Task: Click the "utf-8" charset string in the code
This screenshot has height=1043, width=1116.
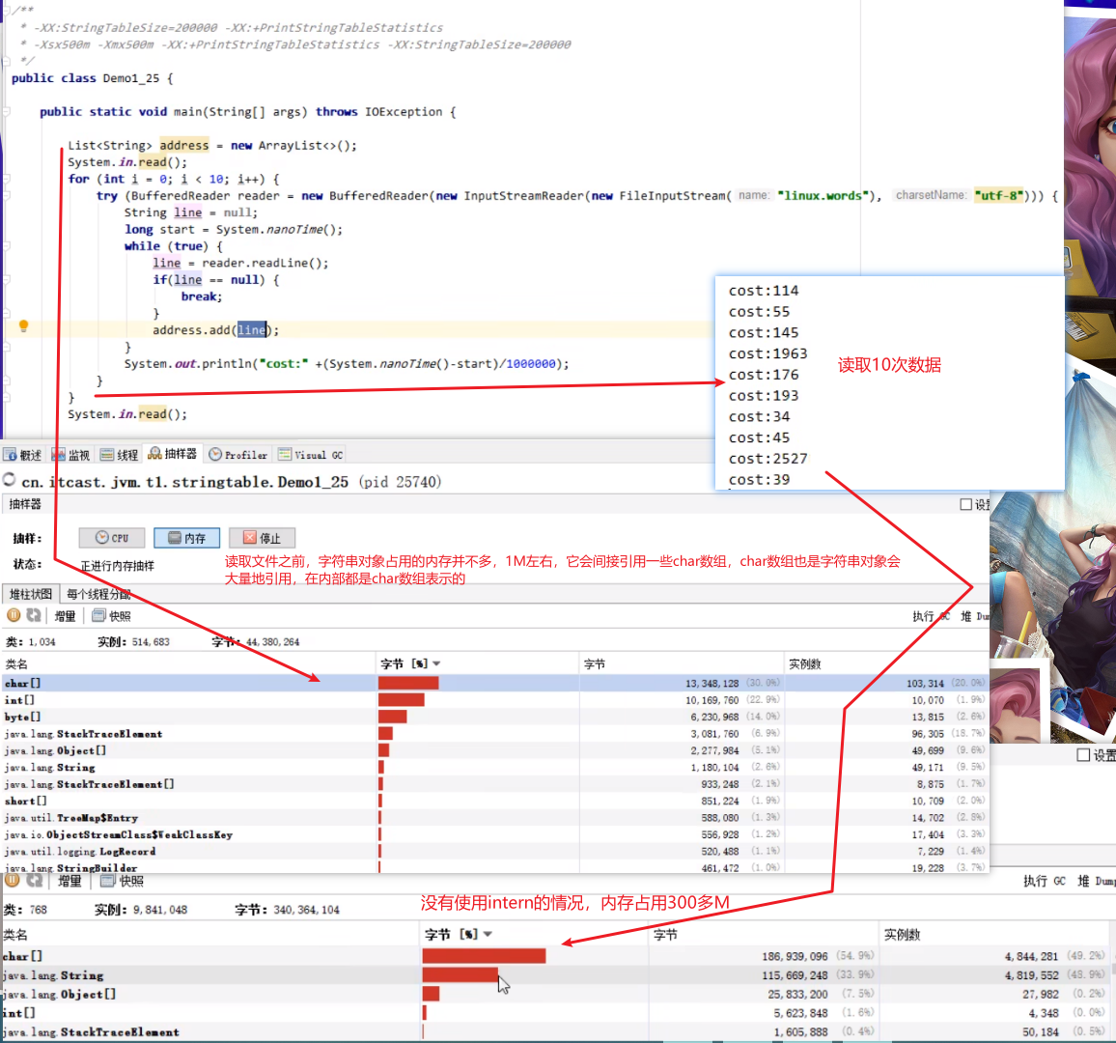Action: (999, 195)
